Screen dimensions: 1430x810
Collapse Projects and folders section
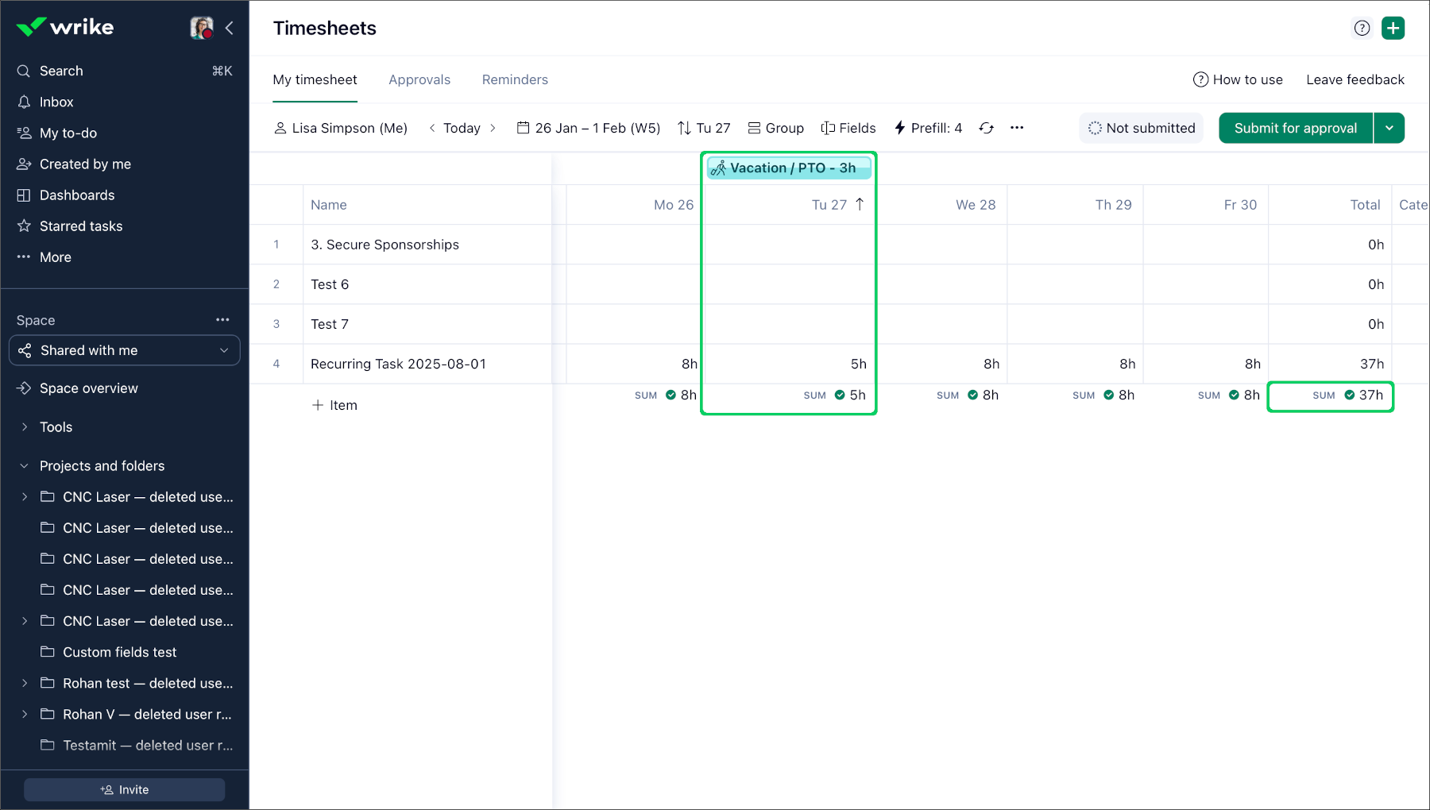click(x=25, y=466)
